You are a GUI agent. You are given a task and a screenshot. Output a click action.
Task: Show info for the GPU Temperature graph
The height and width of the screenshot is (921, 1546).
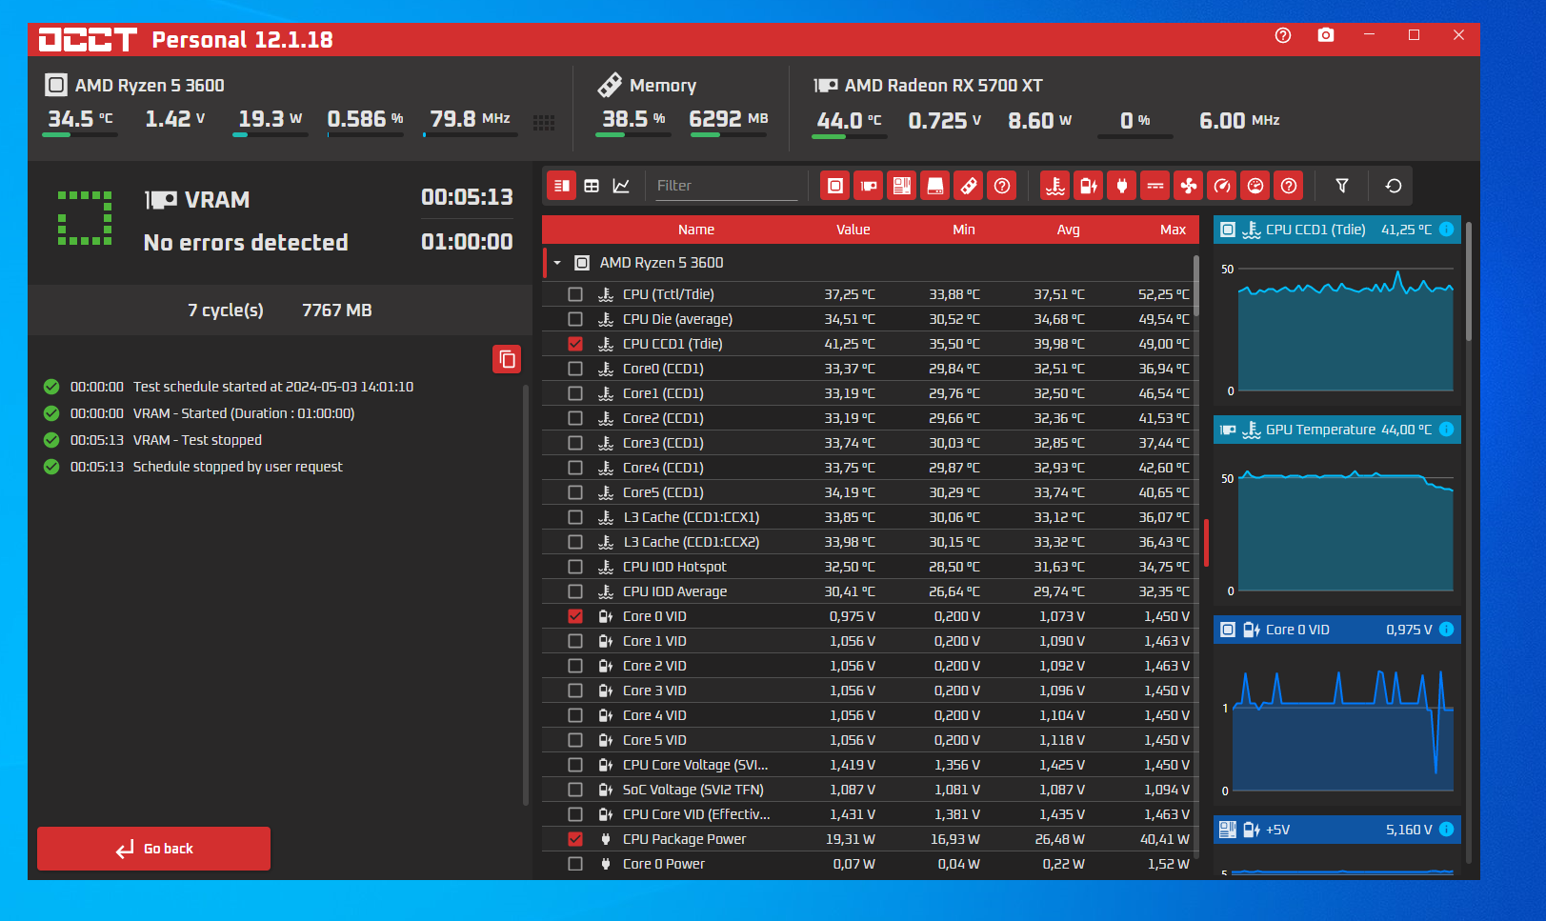(1446, 430)
